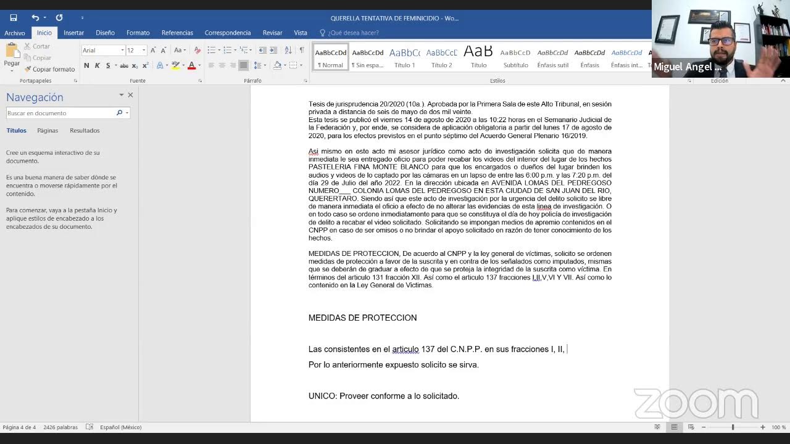
Task: Open the Páginas tab in Navegación
Action: (x=48, y=131)
